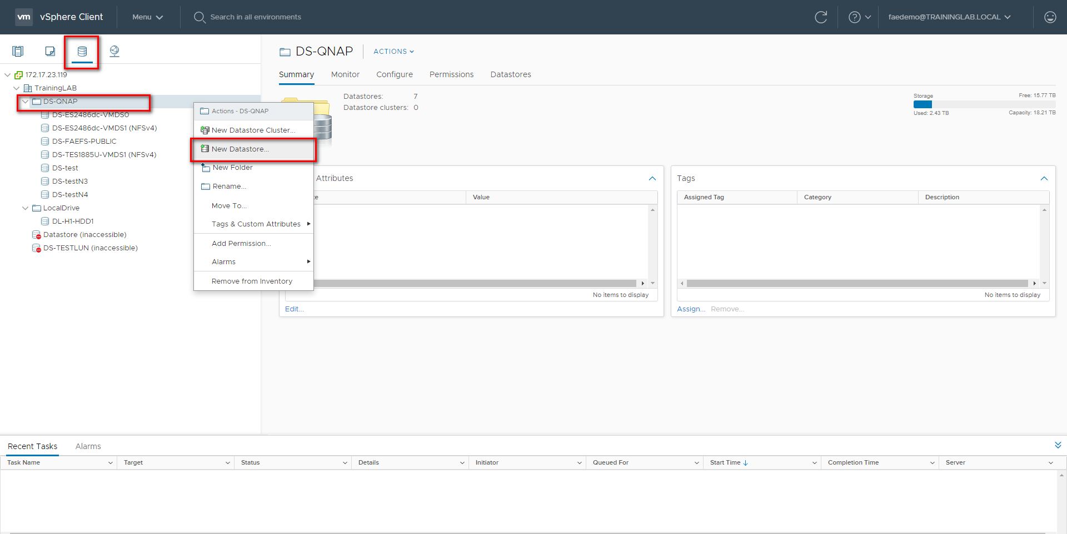
Task: Open the Storage inventory view icon
Action: [82, 51]
